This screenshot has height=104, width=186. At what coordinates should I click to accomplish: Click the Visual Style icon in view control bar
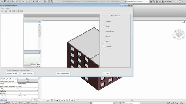pyautogui.click(x=55, y=100)
